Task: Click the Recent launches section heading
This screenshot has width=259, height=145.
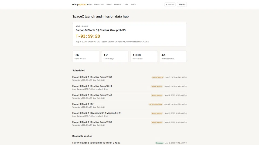Action: [x=82, y=136]
